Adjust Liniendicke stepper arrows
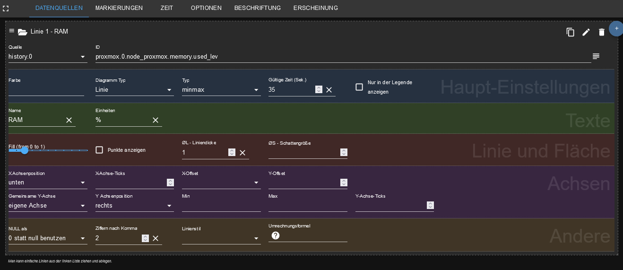The image size is (623, 270). (x=232, y=152)
